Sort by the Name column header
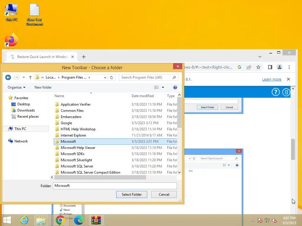Viewport: 302px width, 226px height. [91, 96]
